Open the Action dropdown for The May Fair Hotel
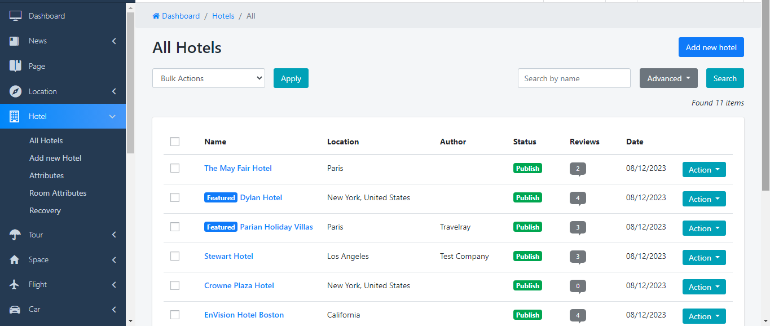The width and height of the screenshot is (770, 326). tap(704, 169)
